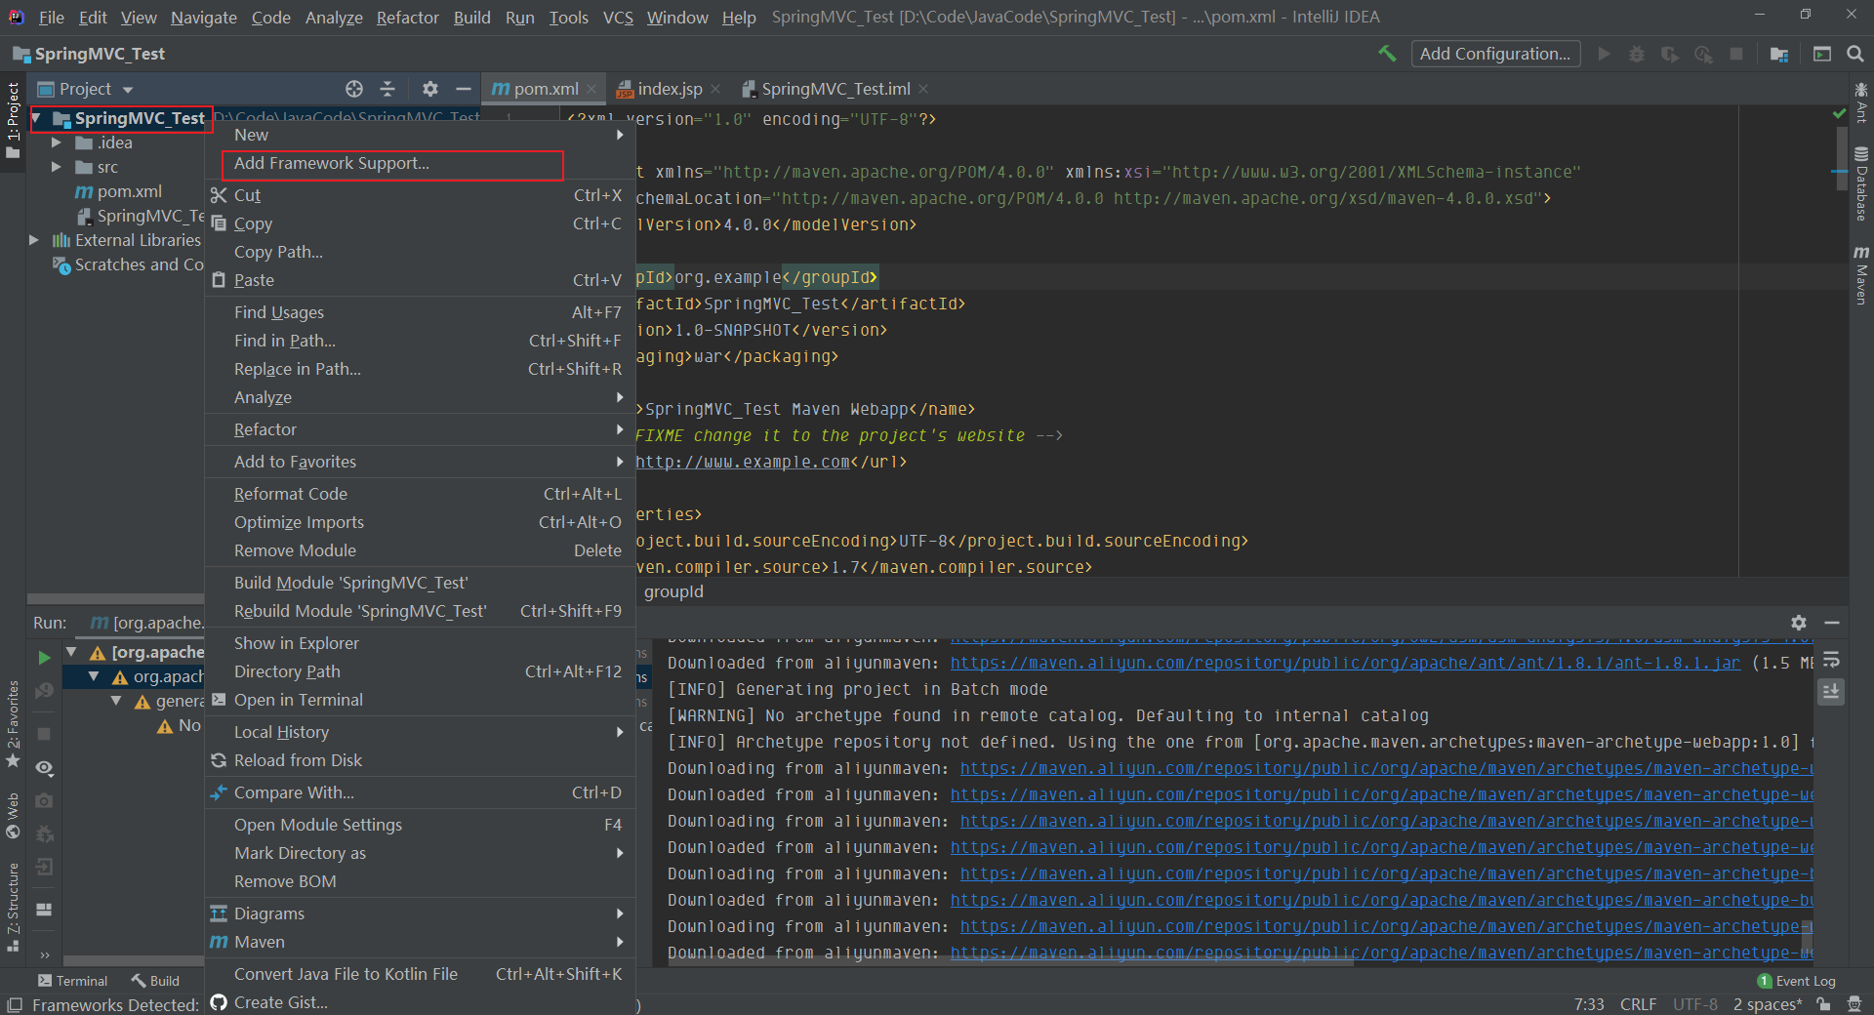Switch to the index.jsp editor tab

[669, 89]
